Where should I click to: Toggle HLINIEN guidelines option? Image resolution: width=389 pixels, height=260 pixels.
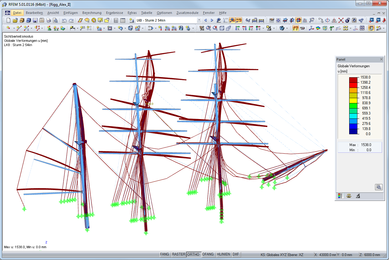click(223, 255)
